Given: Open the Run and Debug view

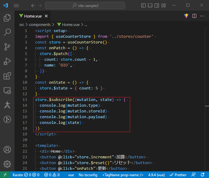Looking at the screenshot, I should point(7,61).
